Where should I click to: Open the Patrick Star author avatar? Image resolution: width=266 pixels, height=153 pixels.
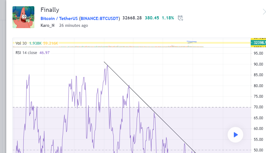tap(23, 17)
